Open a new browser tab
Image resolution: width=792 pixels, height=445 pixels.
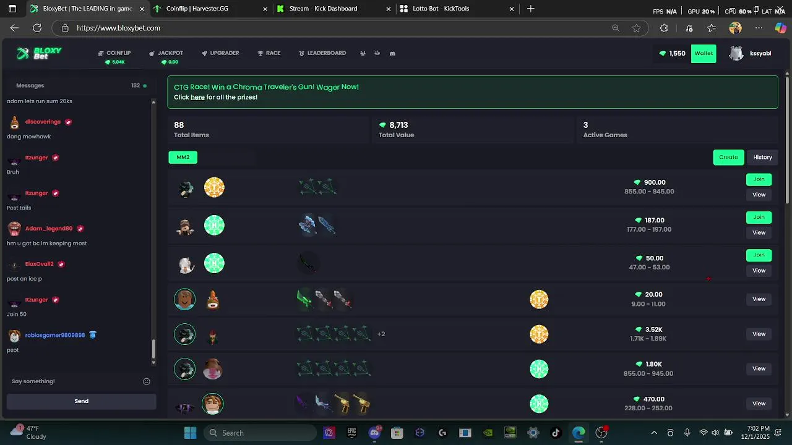click(x=530, y=9)
